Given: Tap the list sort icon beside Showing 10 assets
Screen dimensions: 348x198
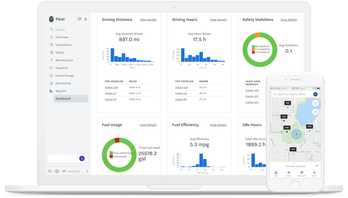Looking at the screenshot, I should click(317, 166).
